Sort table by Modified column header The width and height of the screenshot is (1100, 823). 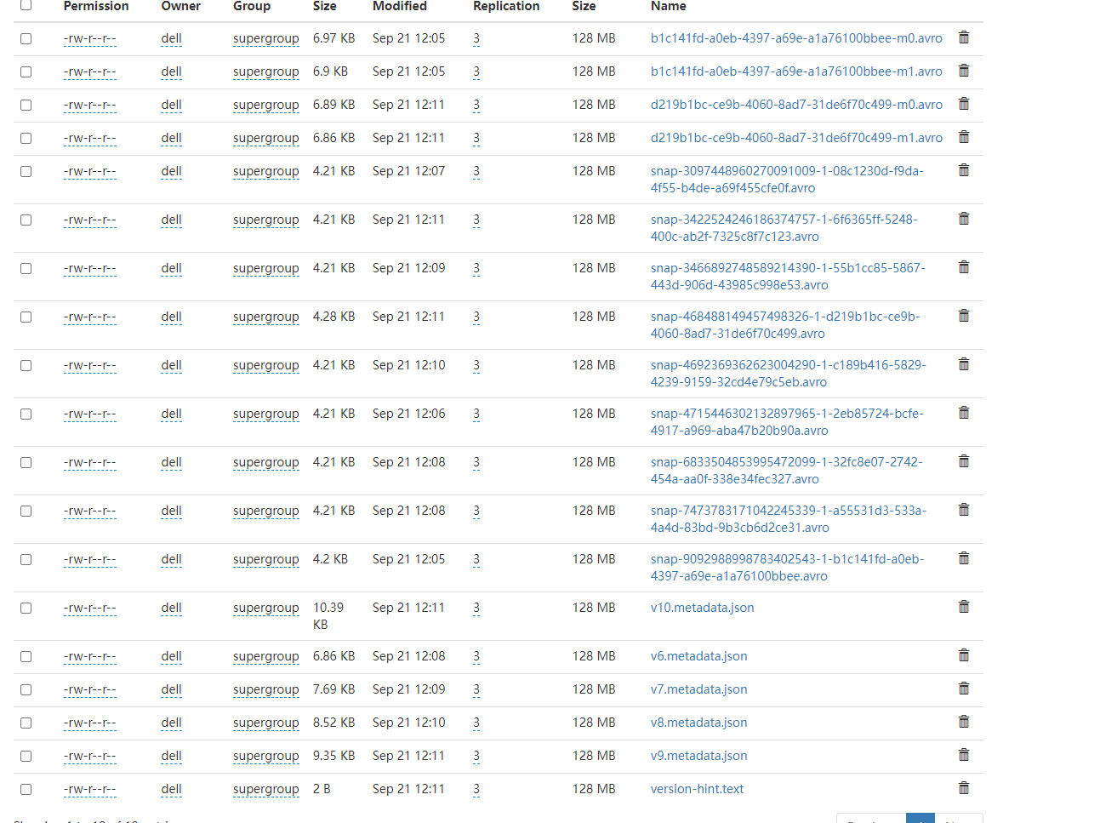pyautogui.click(x=400, y=6)
